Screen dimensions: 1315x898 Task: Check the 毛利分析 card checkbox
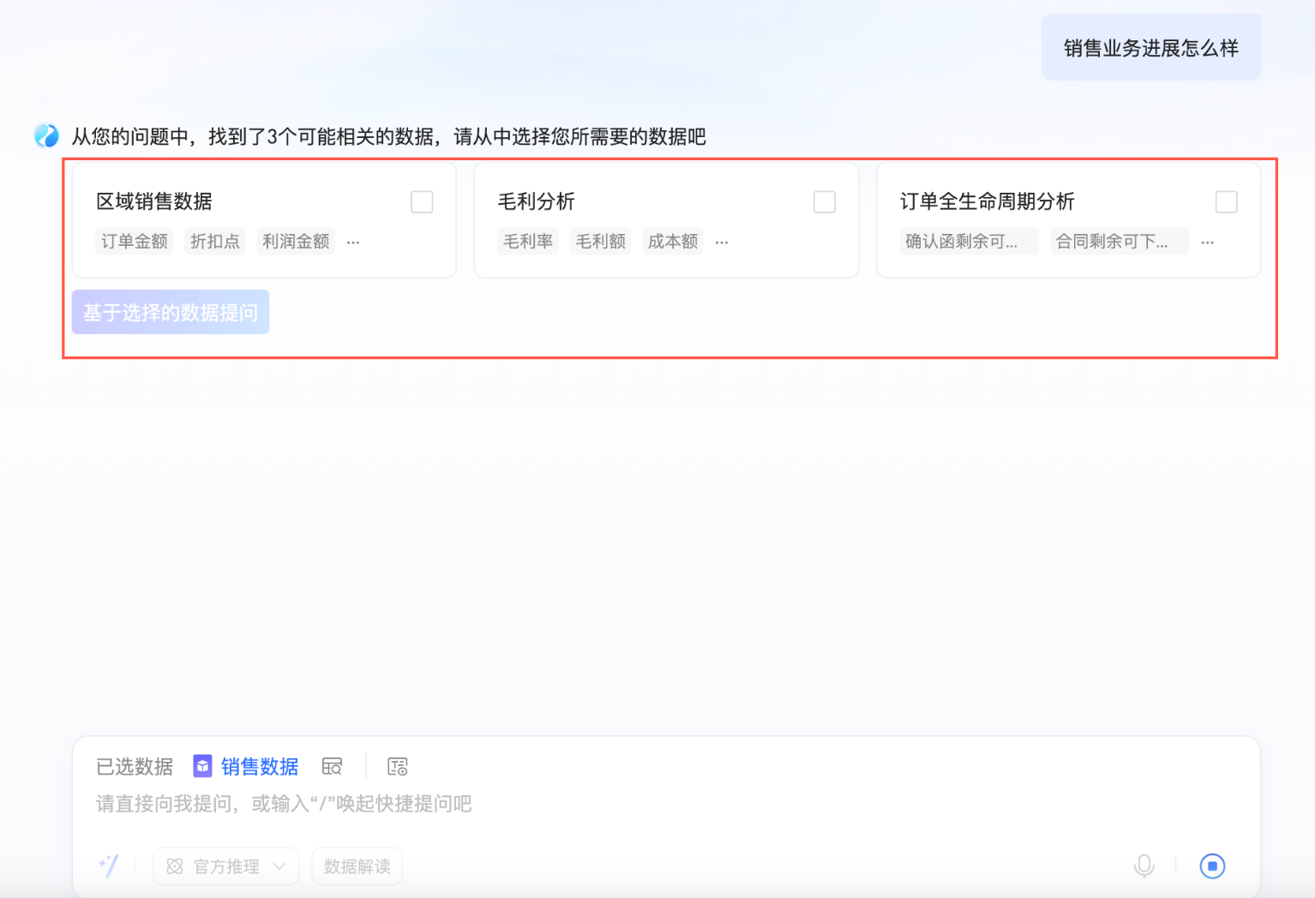pyautogui.click(x=825, y=202)
